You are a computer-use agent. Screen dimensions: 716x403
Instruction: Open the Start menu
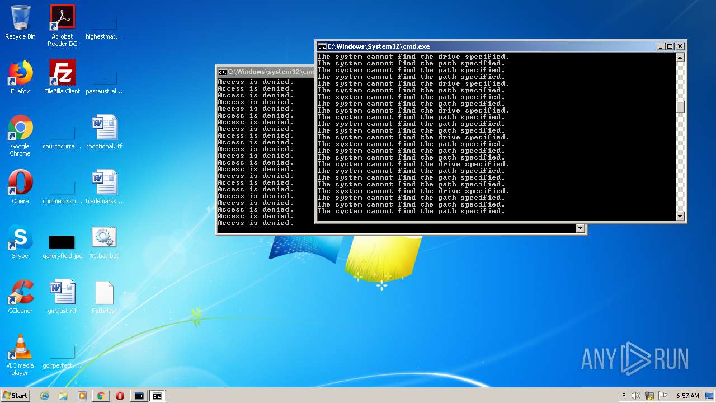point(16,396)
